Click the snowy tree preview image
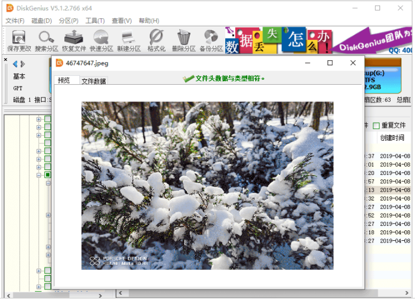This screenshot has width=415, height=299. (207, 185)
